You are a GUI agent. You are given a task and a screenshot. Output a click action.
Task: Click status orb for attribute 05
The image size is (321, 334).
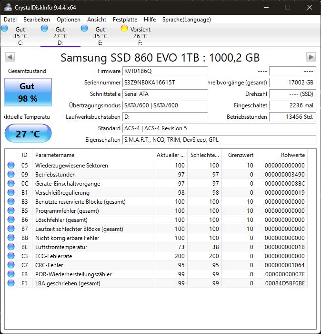tap(11, 165)
